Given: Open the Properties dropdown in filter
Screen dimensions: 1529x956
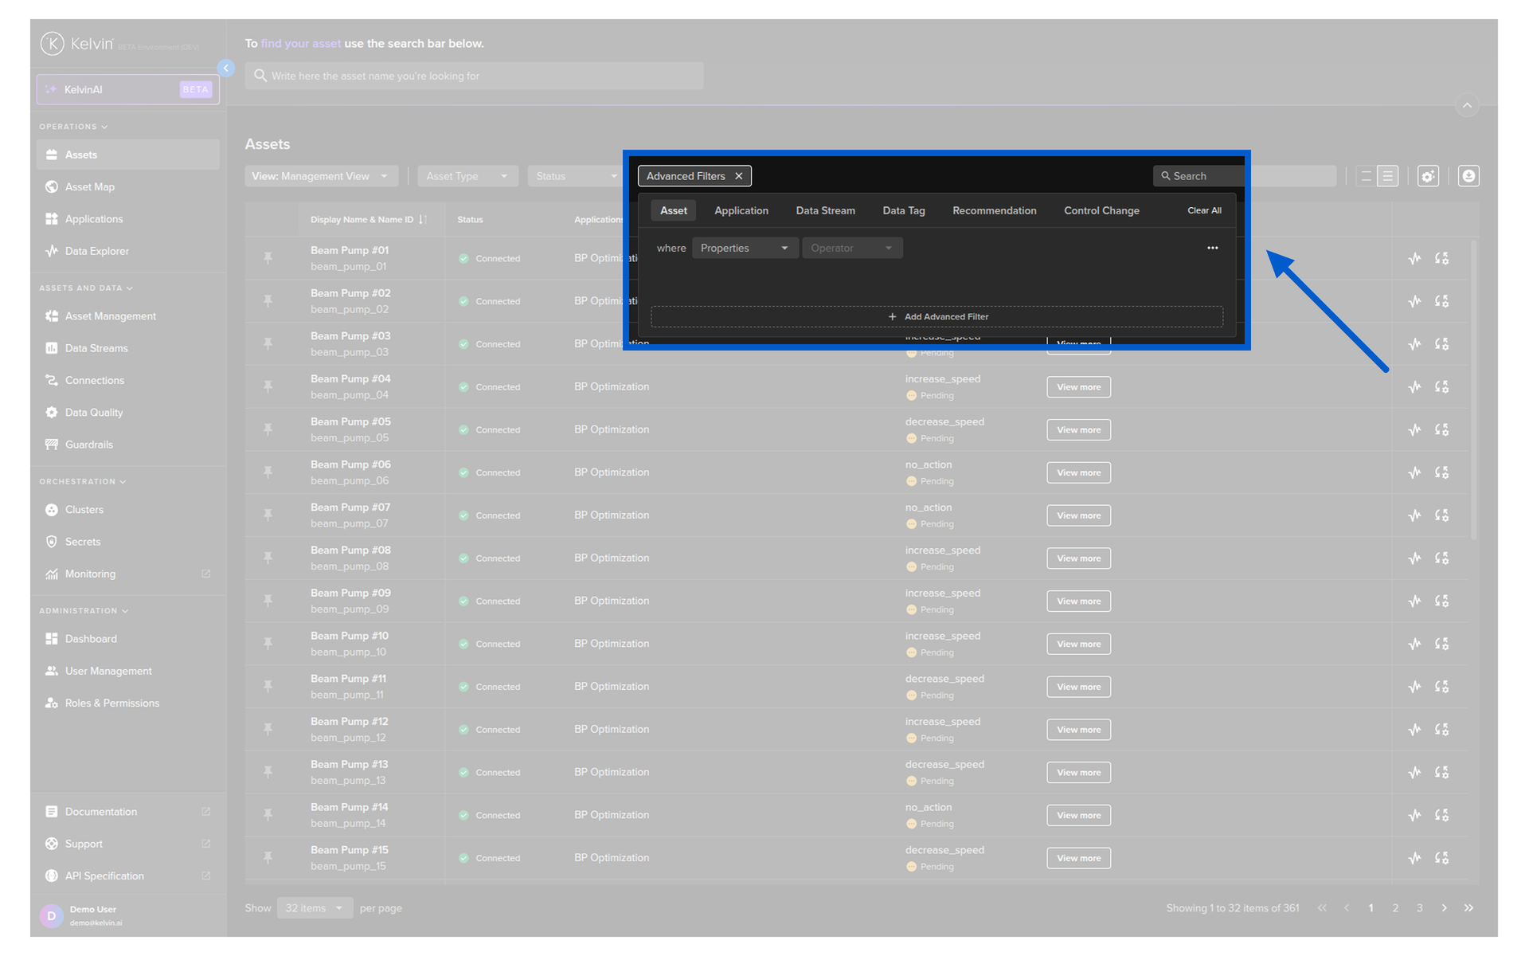Looking at the screenshot, I should tap(744, 249).
